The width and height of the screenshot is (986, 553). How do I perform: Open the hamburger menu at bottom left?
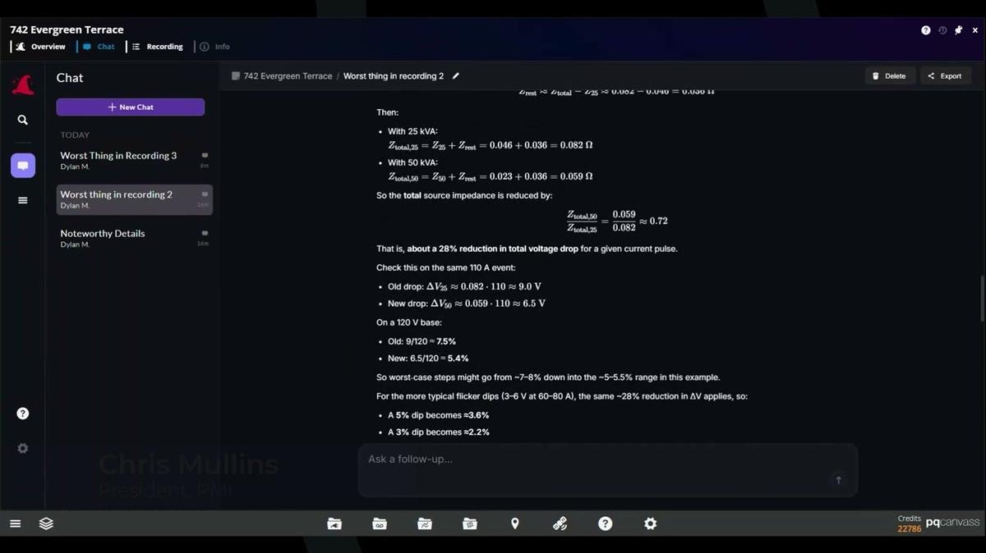(15, 523)
